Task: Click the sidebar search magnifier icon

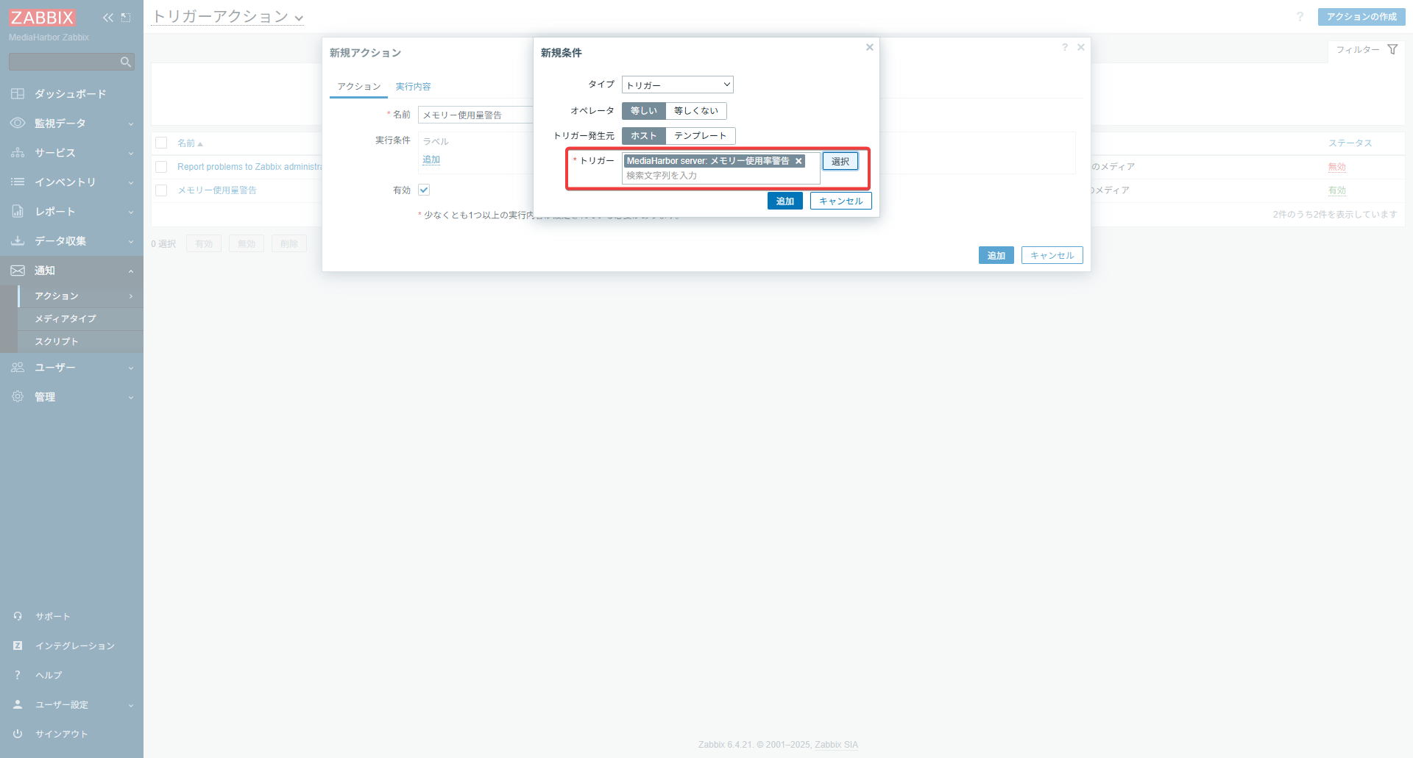Action: click(x=125, y=62)
